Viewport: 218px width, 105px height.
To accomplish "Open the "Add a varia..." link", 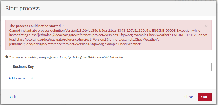I will [x=18, y=78].
